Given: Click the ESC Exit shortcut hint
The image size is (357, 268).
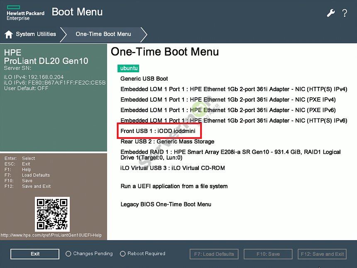Looking at the screenshot, I should pos(17,164).
